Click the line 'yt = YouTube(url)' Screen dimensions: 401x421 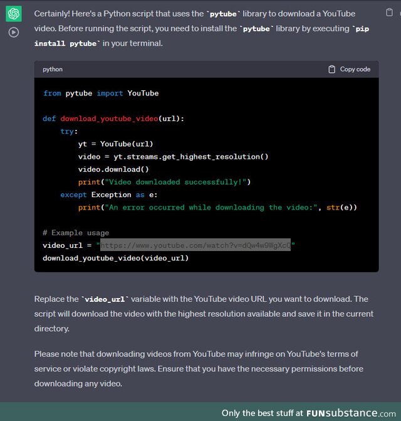(x=115, y=144)
